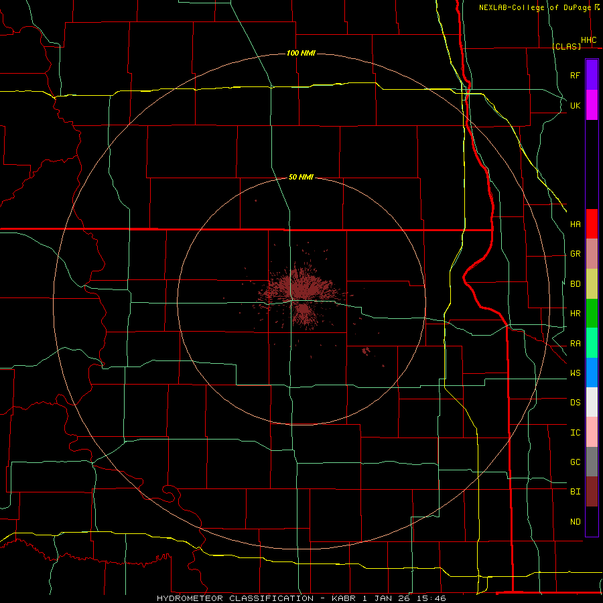Click the 'WS' legend label
603x603 pixels.
pos(576,373)
